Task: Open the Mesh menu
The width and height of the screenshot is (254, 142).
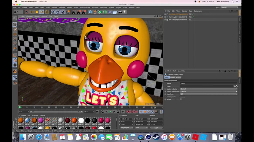Action: [42, 7]
